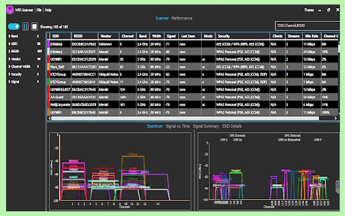Click the restore window icon
345x216 pixels.
click(328, 10)
